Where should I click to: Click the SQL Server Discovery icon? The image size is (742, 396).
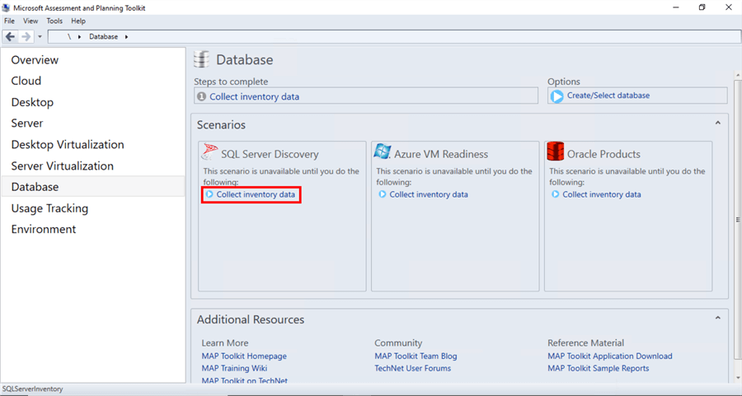pos(209,152)
